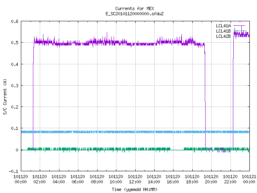Click the x-axis tick "101120 18:00"
This screenshot has height=193, width=257.
[x=192, y=179]
